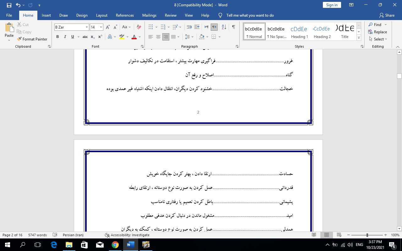Click the zoom slider handle

(367, 235)
